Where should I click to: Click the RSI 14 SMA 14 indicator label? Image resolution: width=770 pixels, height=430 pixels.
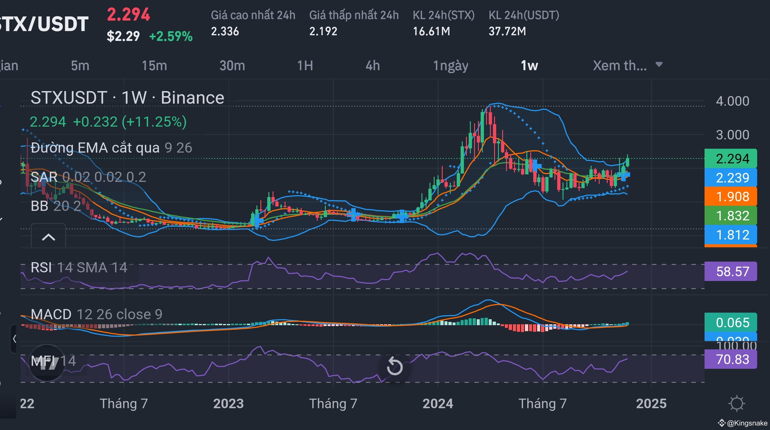tap(79, 267)
